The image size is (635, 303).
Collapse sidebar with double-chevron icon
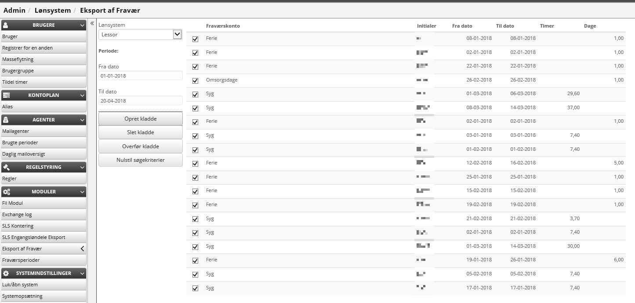pos(92,24)
